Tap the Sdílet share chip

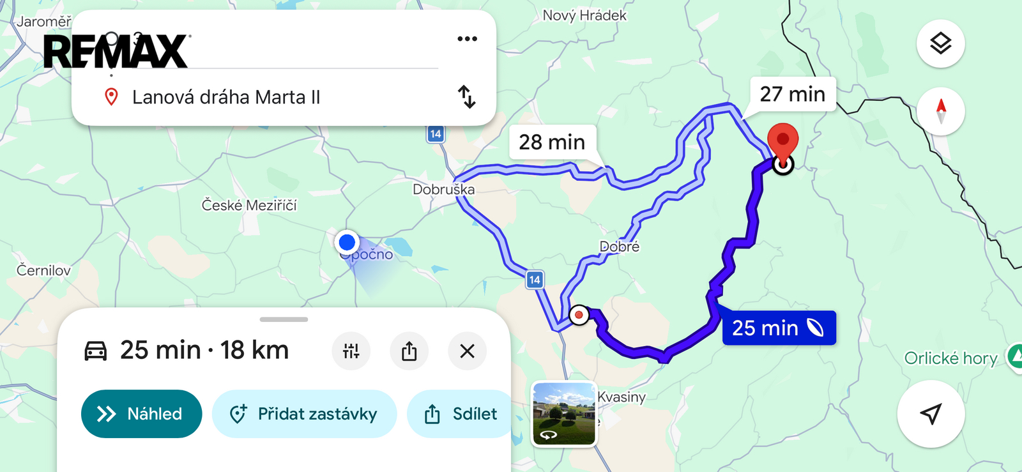click(x=460, y=414)
